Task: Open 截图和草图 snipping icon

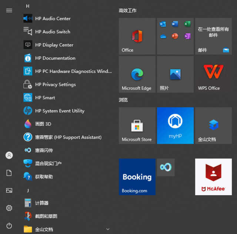Action: [28, 216]
